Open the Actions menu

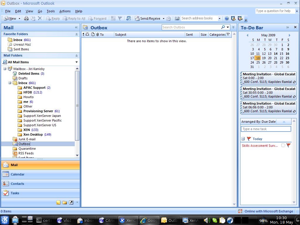point(65,11)
